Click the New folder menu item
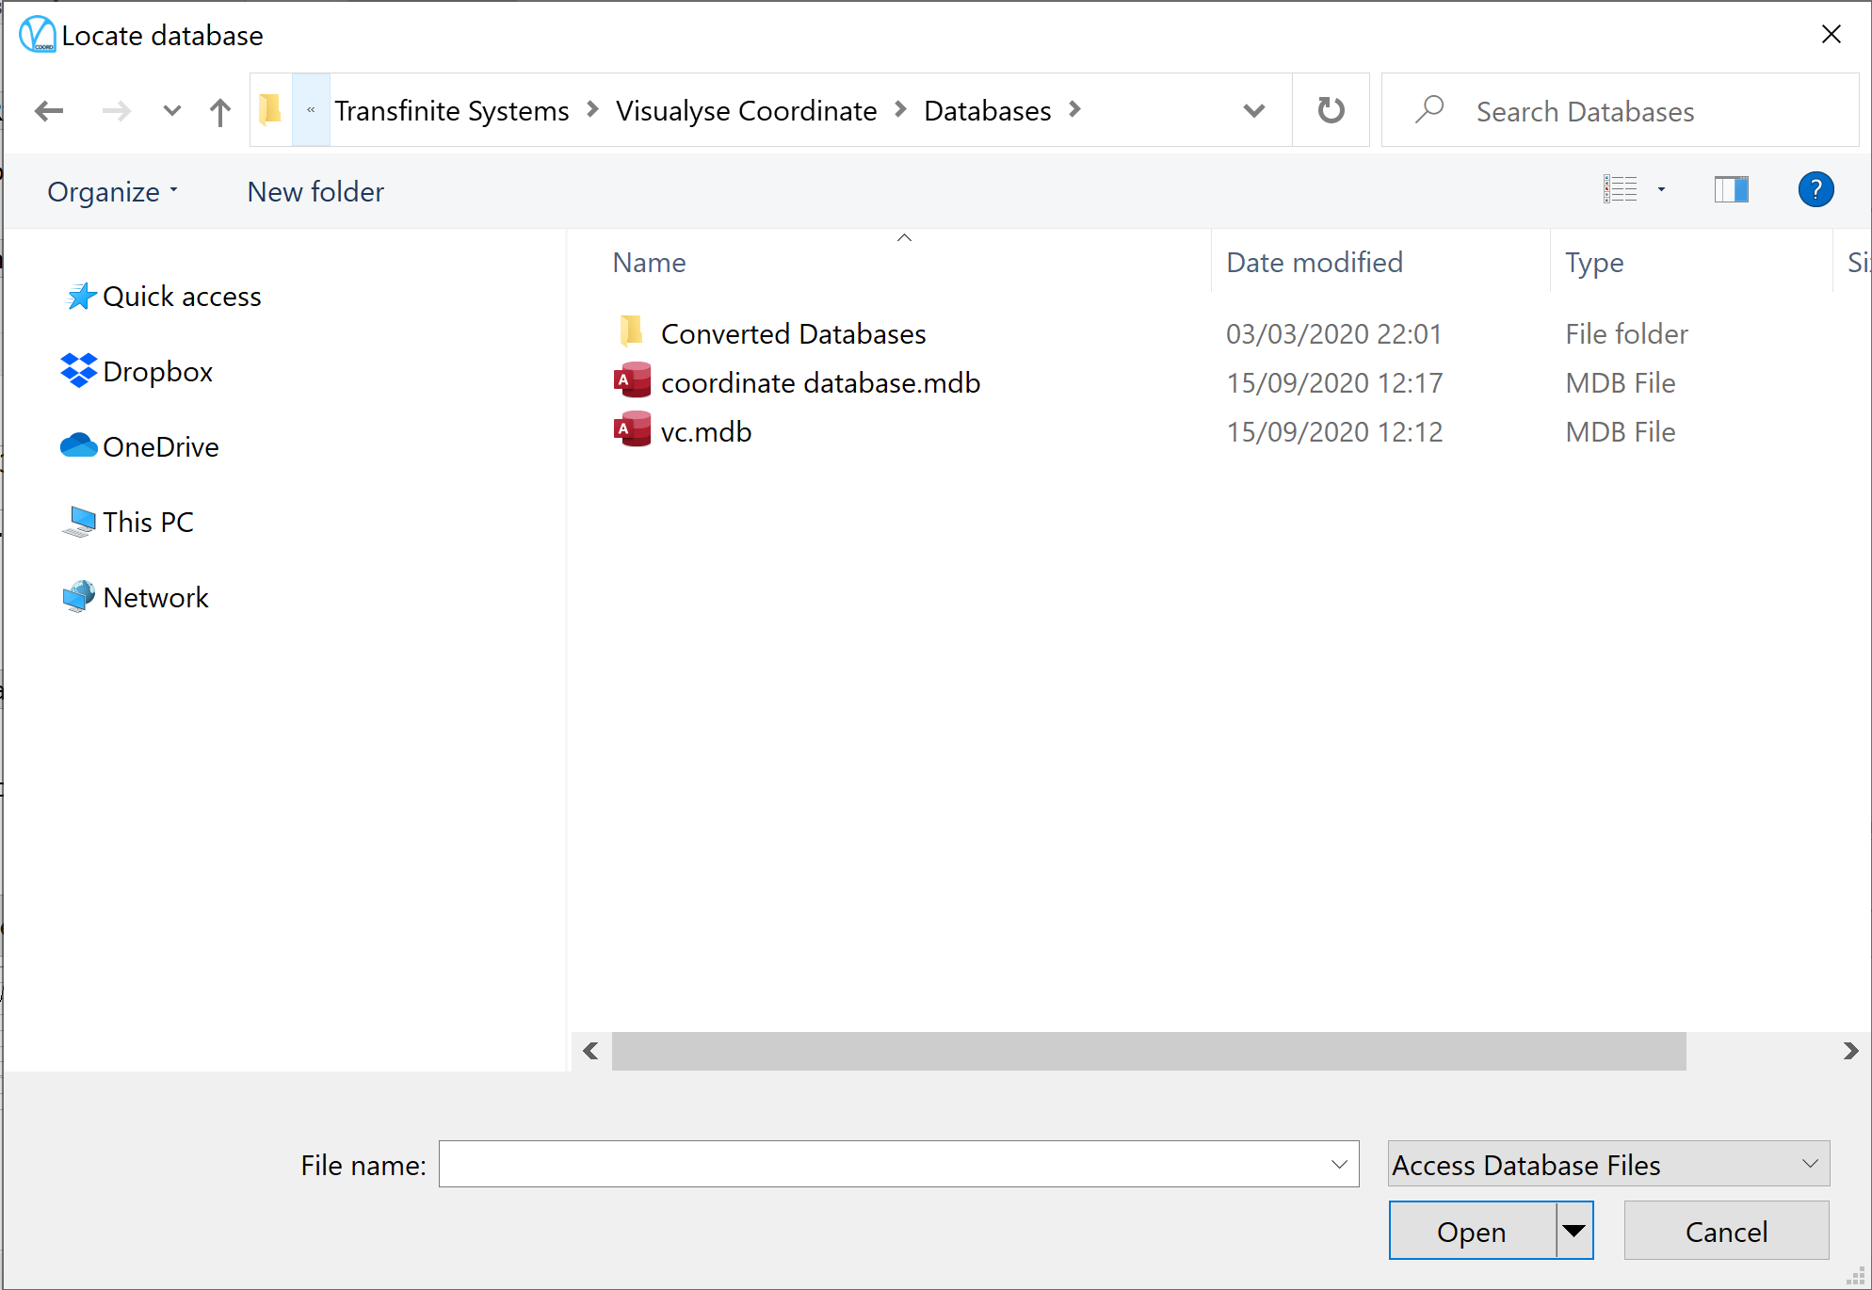This screenshot has width=1872, height=1290. point(315,190)
